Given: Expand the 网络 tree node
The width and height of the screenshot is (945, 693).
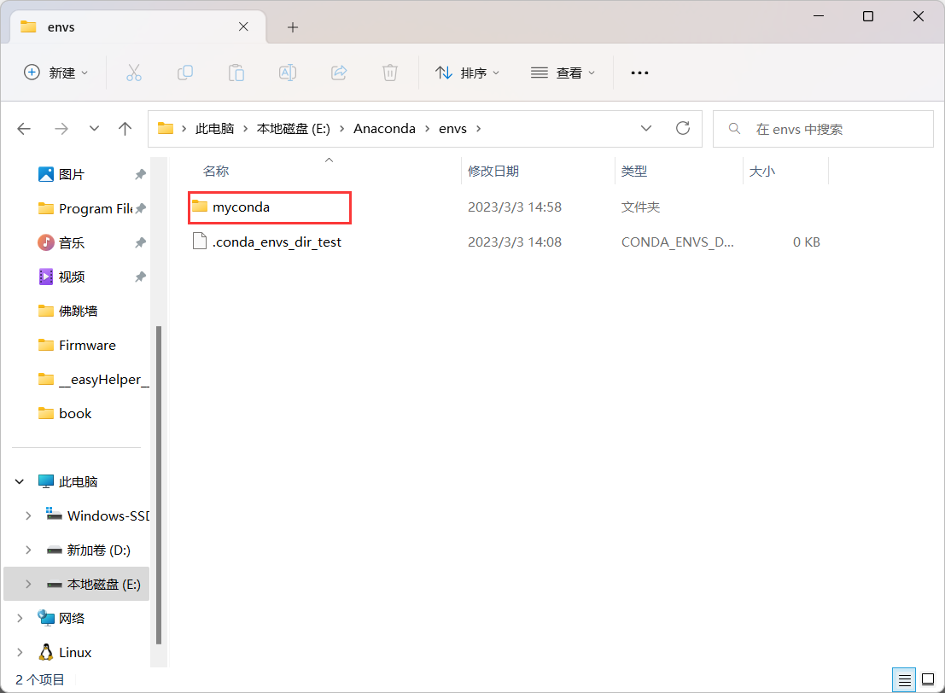Looking at the screenshot, I should point(20,618).
